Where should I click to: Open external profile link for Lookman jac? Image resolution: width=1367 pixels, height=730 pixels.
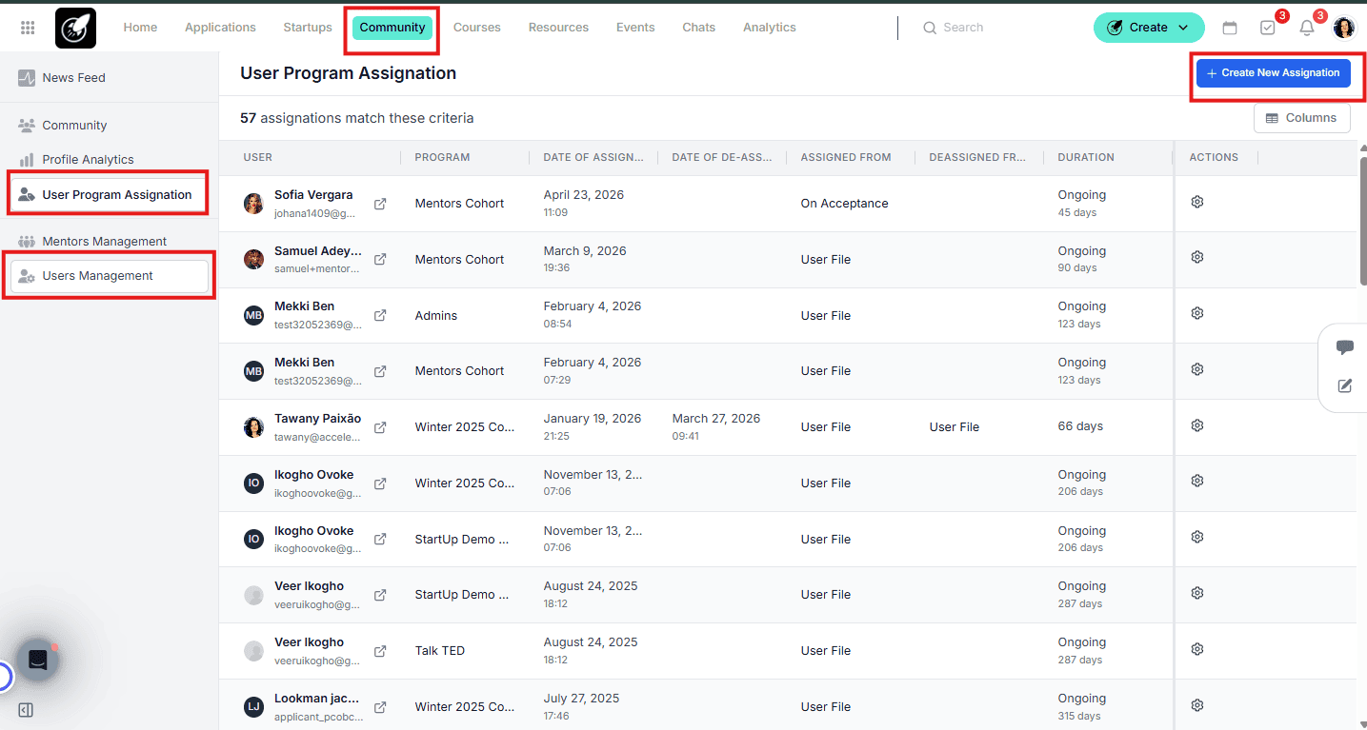(x=380, y=707)
